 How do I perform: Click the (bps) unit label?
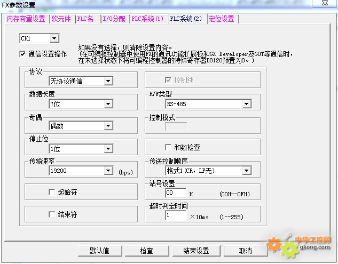125,172
